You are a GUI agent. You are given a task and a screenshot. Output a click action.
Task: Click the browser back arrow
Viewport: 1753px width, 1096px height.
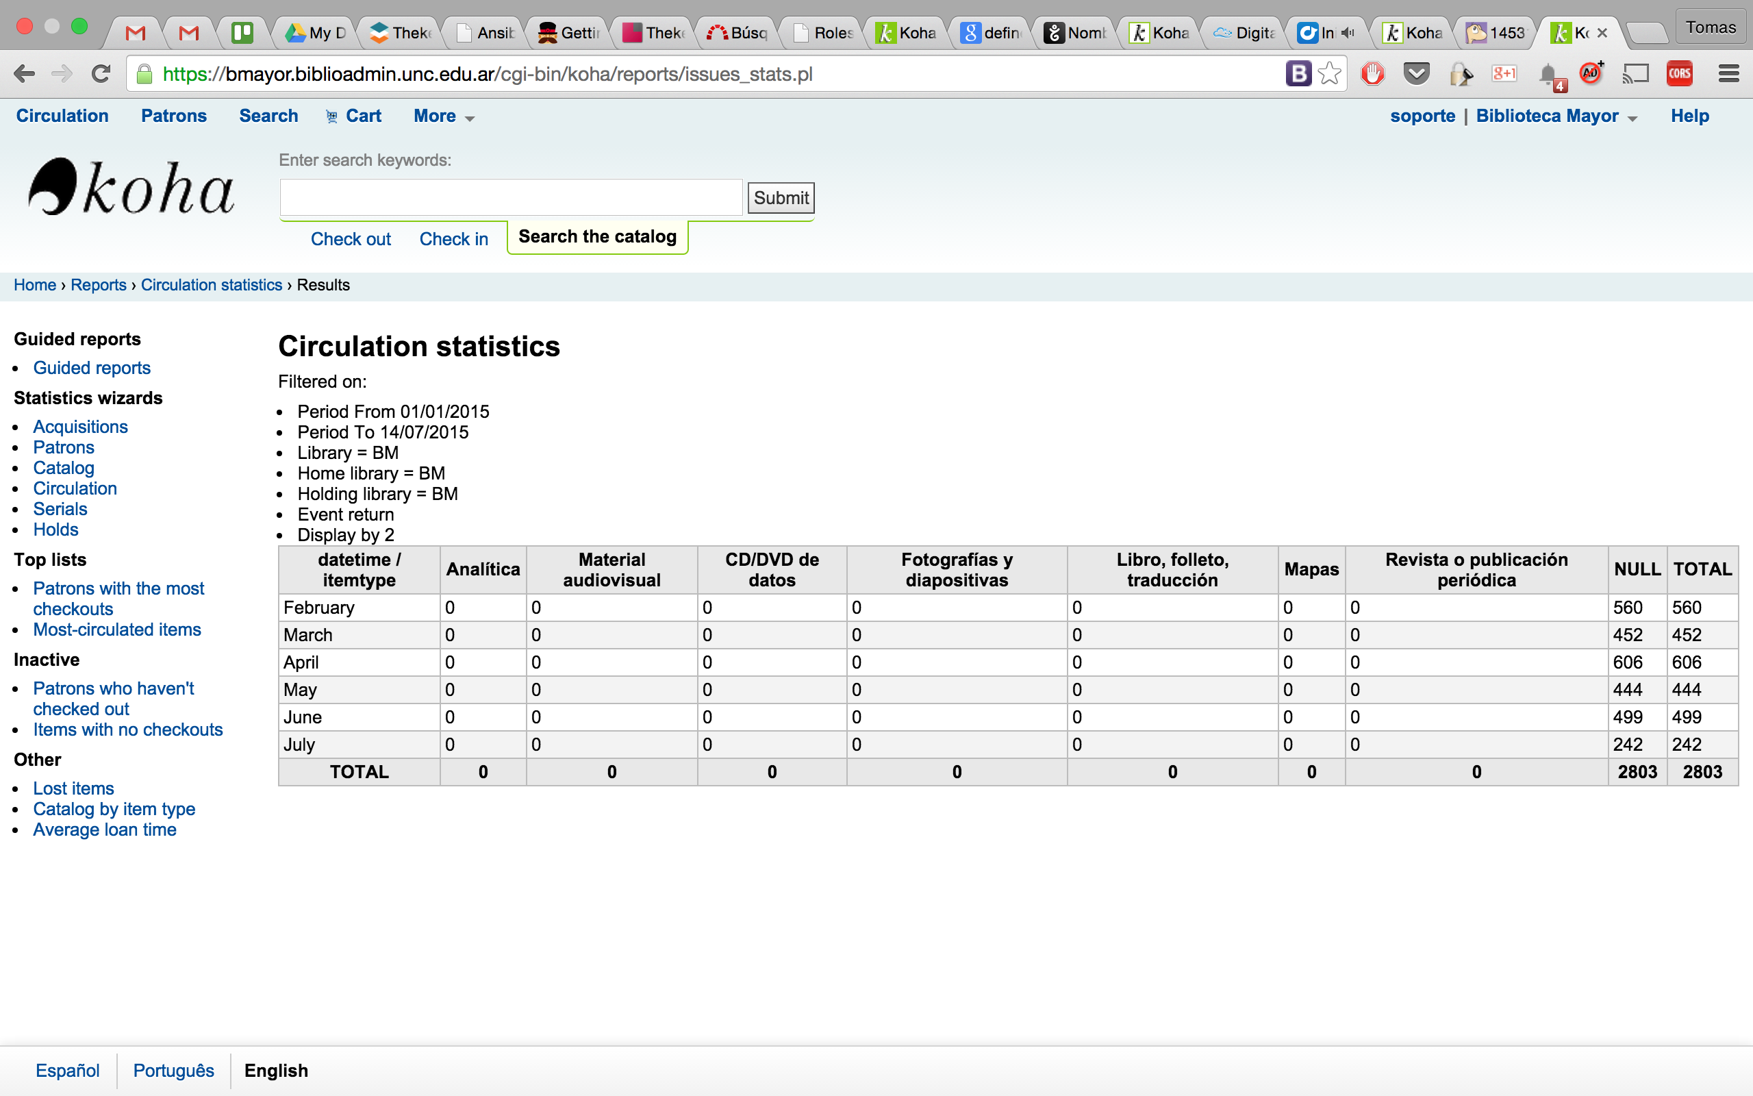(24, 74)
